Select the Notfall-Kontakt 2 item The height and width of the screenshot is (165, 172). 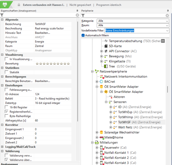[x=120, y=158]
